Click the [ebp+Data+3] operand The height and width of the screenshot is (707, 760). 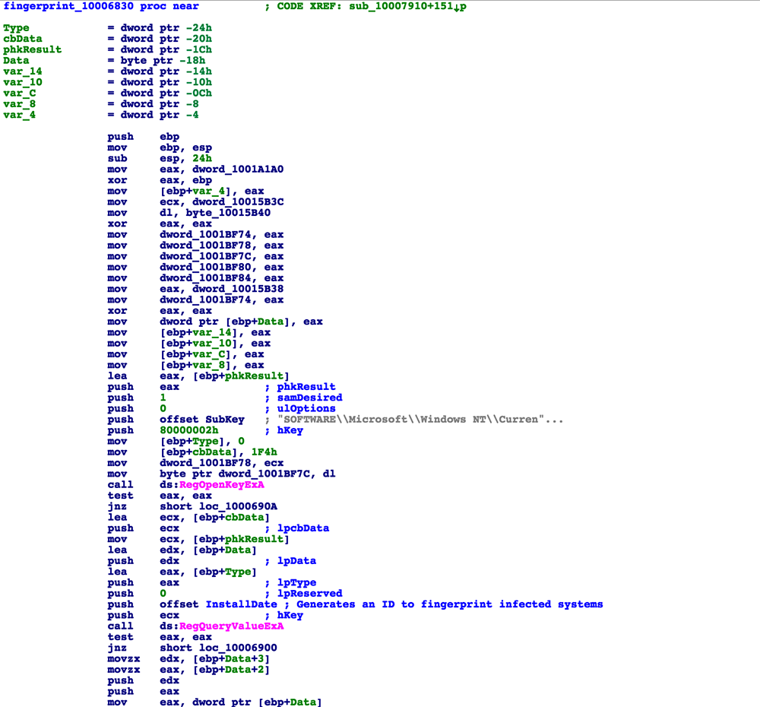click(231, 659)
